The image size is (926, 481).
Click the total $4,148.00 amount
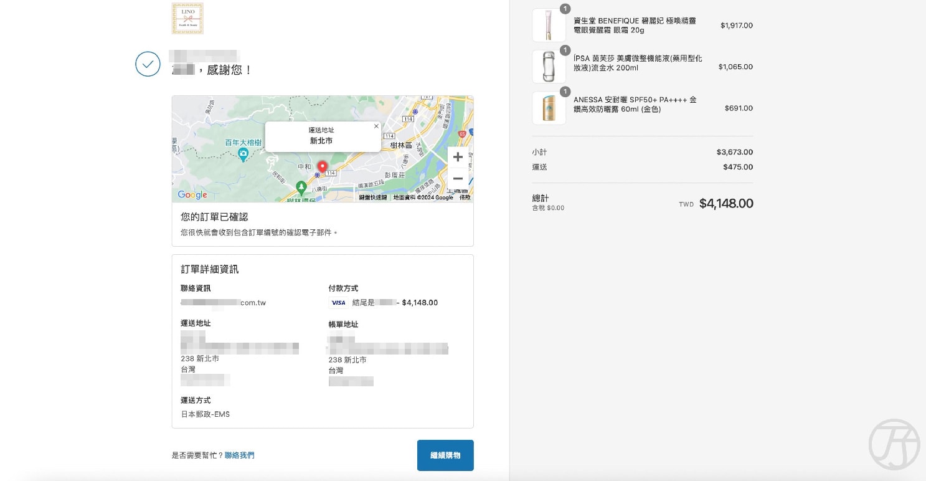(726, 203)
